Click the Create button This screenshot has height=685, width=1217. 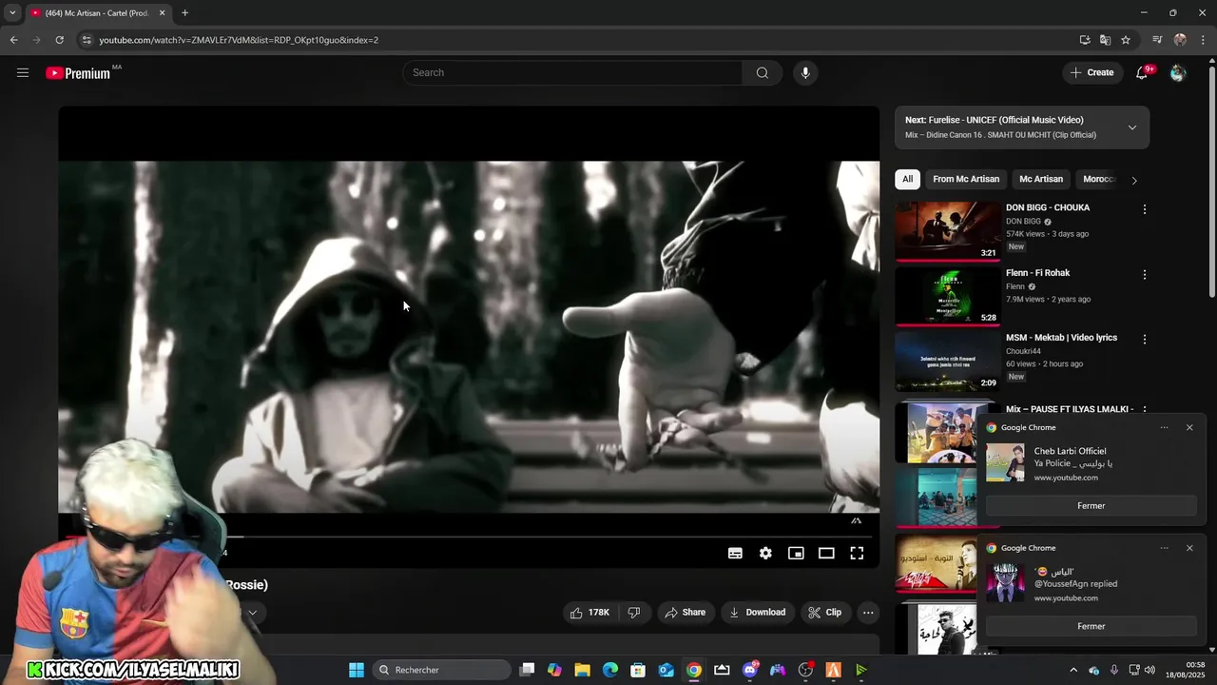point(1091,72)
